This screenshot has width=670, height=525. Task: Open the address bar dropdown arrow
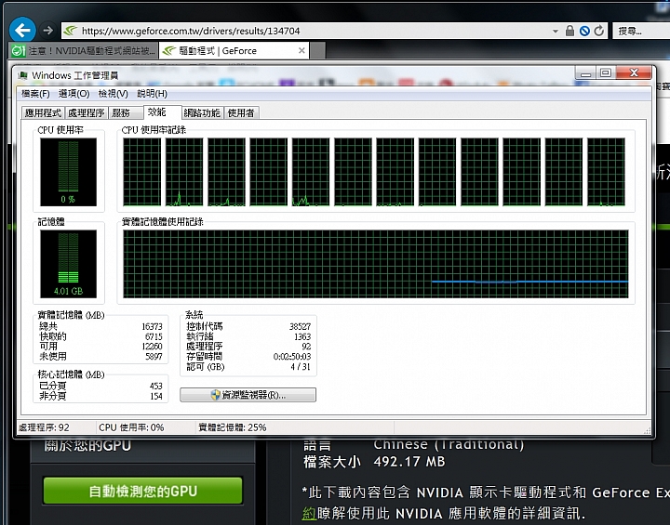[555, 32]
